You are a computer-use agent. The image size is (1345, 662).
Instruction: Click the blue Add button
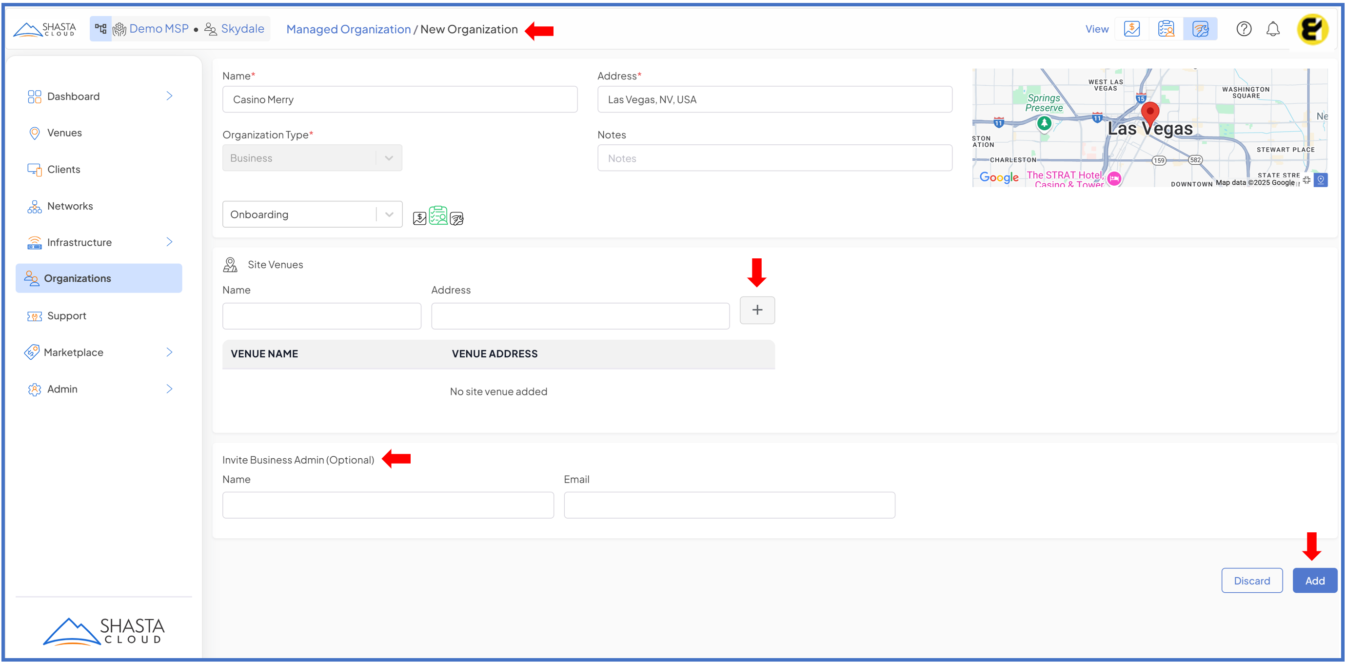coord(1314,581)
